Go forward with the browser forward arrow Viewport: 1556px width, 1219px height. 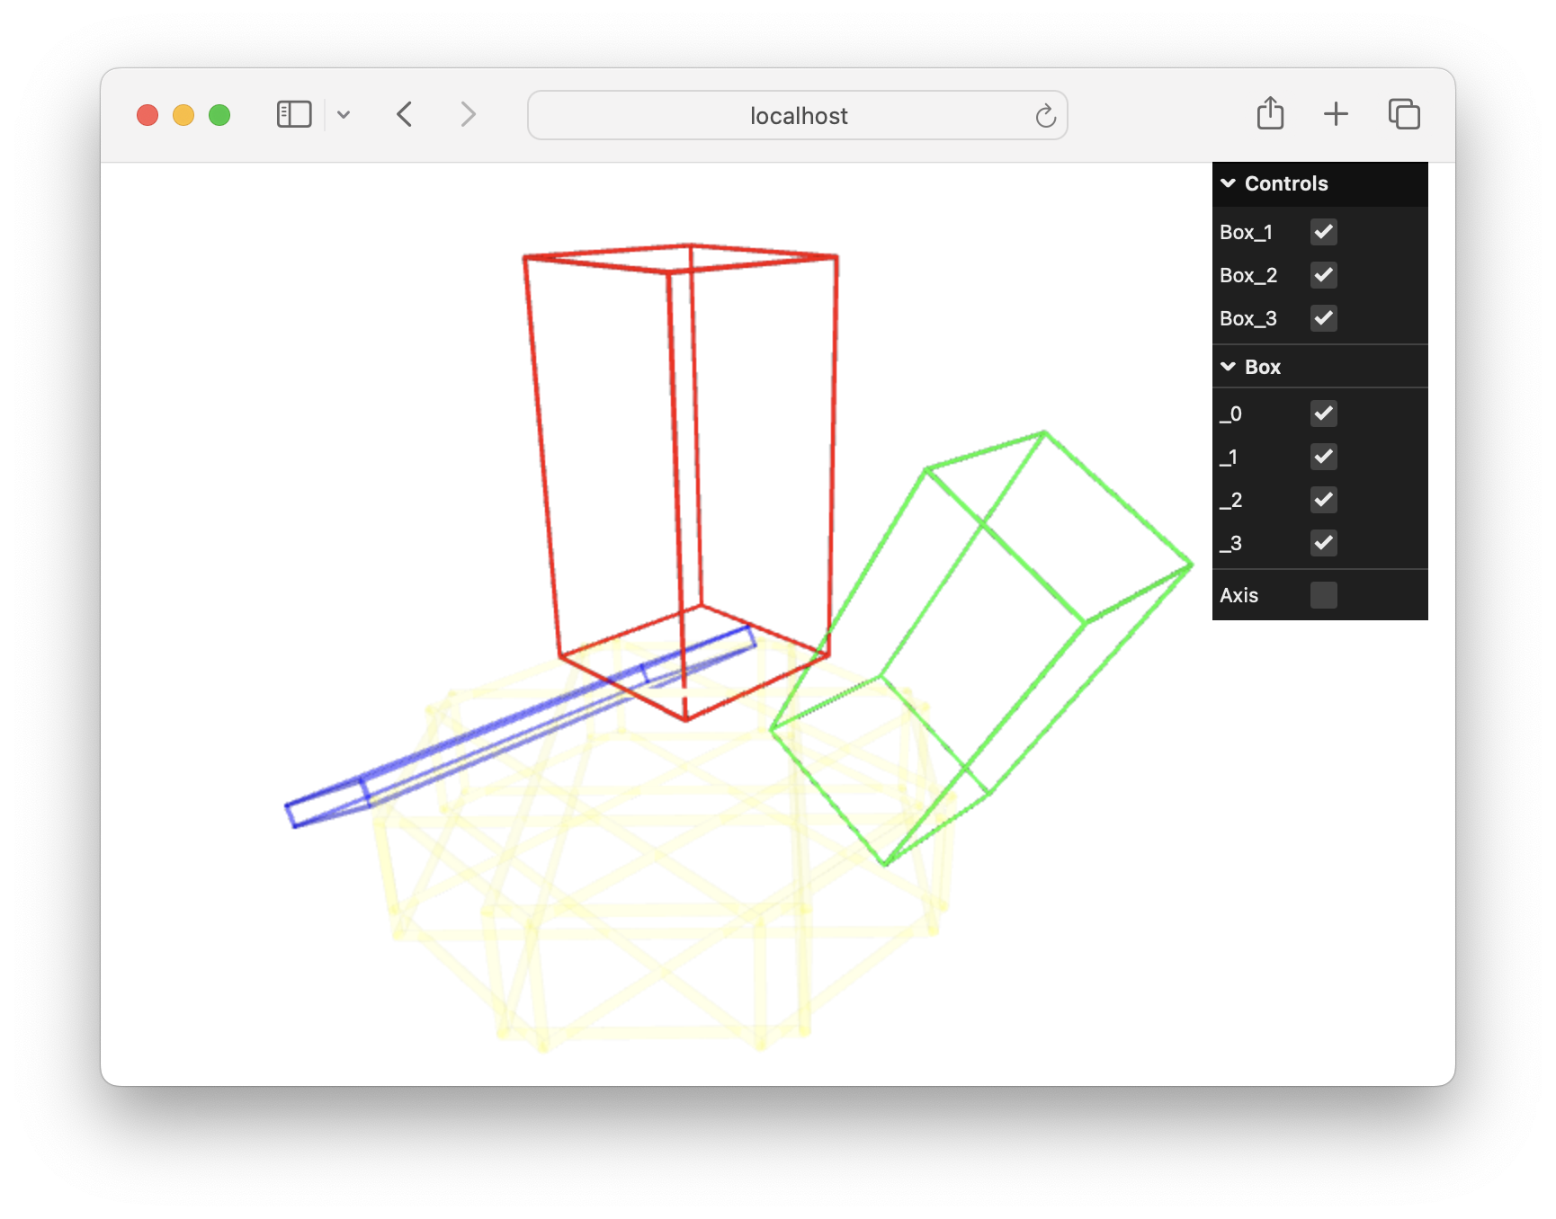pyautogui.click(x=468, y=114)
